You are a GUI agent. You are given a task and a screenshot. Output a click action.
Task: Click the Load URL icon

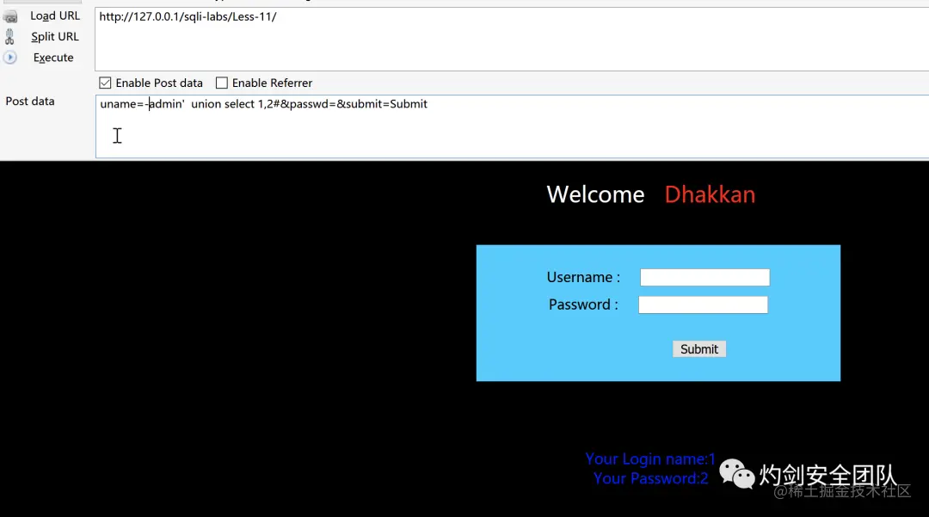[10, 16]
